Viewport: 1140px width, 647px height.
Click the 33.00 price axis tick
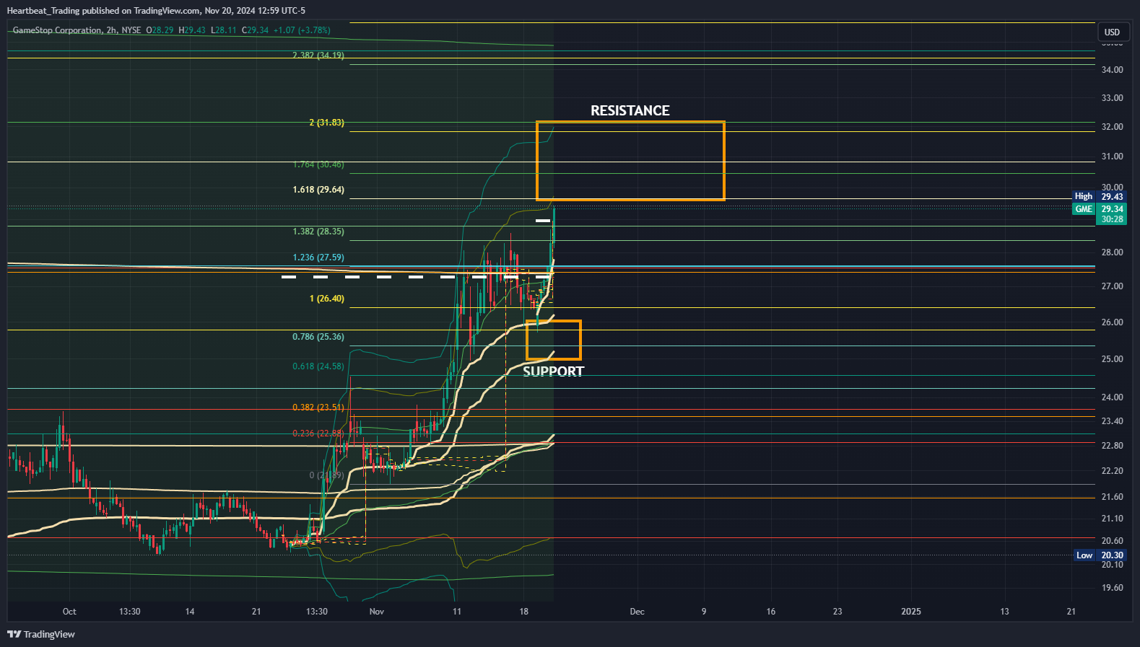(x=1112, y=98)
